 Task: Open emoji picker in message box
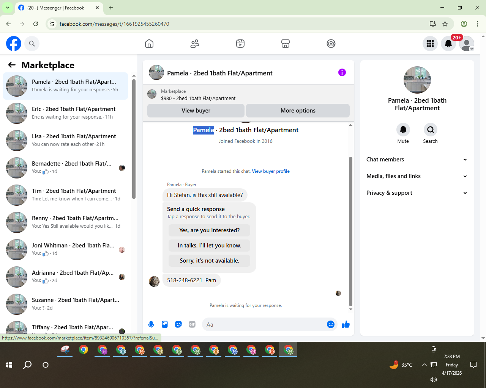331,324
